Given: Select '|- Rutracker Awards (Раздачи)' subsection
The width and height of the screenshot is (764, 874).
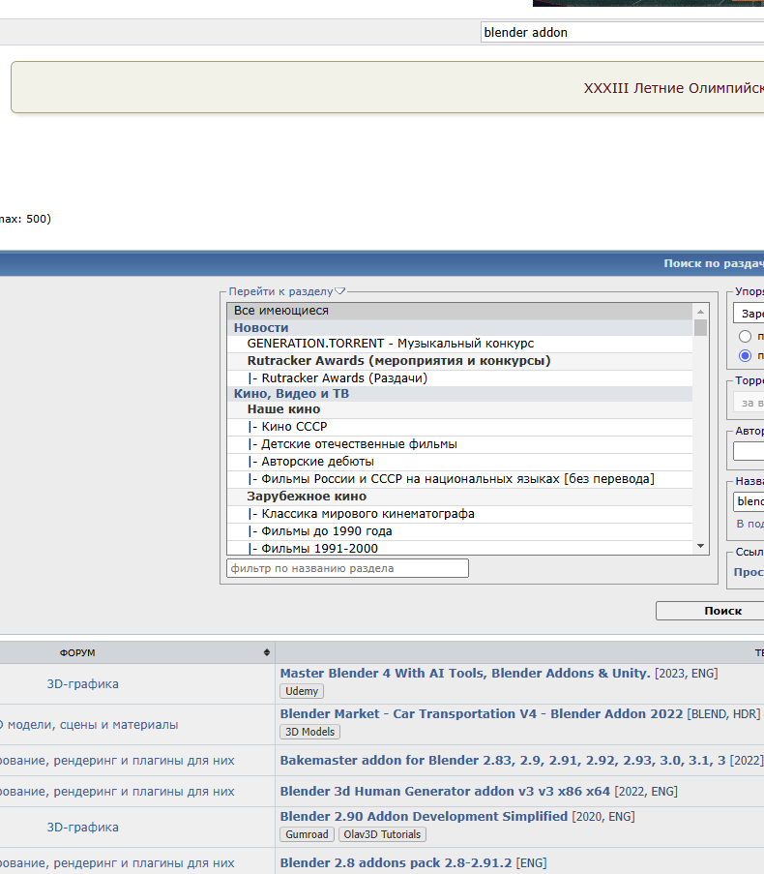Looking at the screenshot, I should 459,377.
